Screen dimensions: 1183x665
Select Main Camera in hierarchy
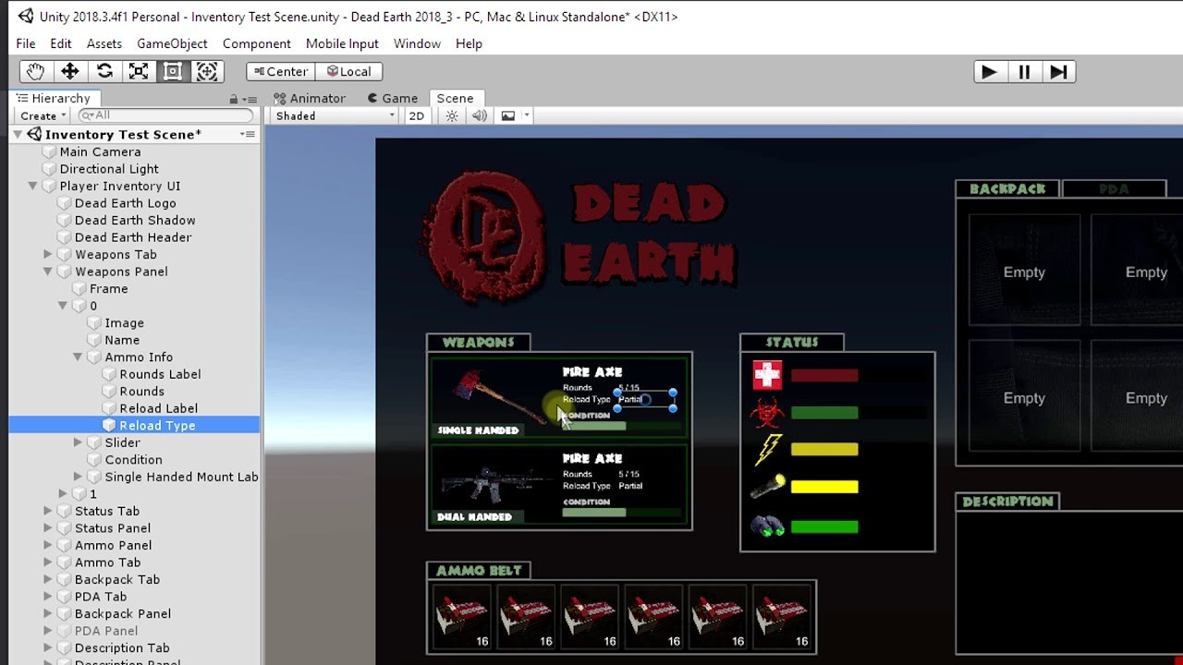(100, 151)
